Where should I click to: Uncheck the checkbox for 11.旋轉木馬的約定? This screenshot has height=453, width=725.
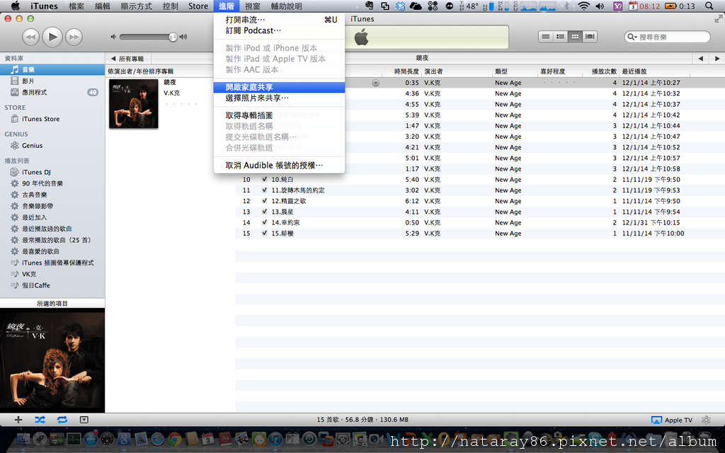click(265, 190)
